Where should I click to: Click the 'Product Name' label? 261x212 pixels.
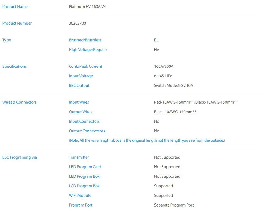pyautogui.click(x=15, y=7)
